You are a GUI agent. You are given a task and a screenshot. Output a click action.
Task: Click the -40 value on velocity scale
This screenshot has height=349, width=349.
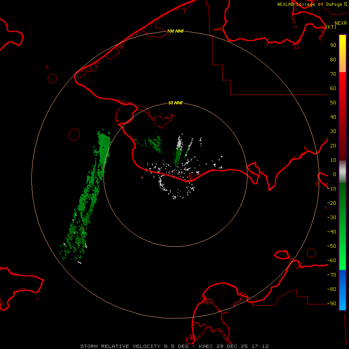[x=332, y=232]
